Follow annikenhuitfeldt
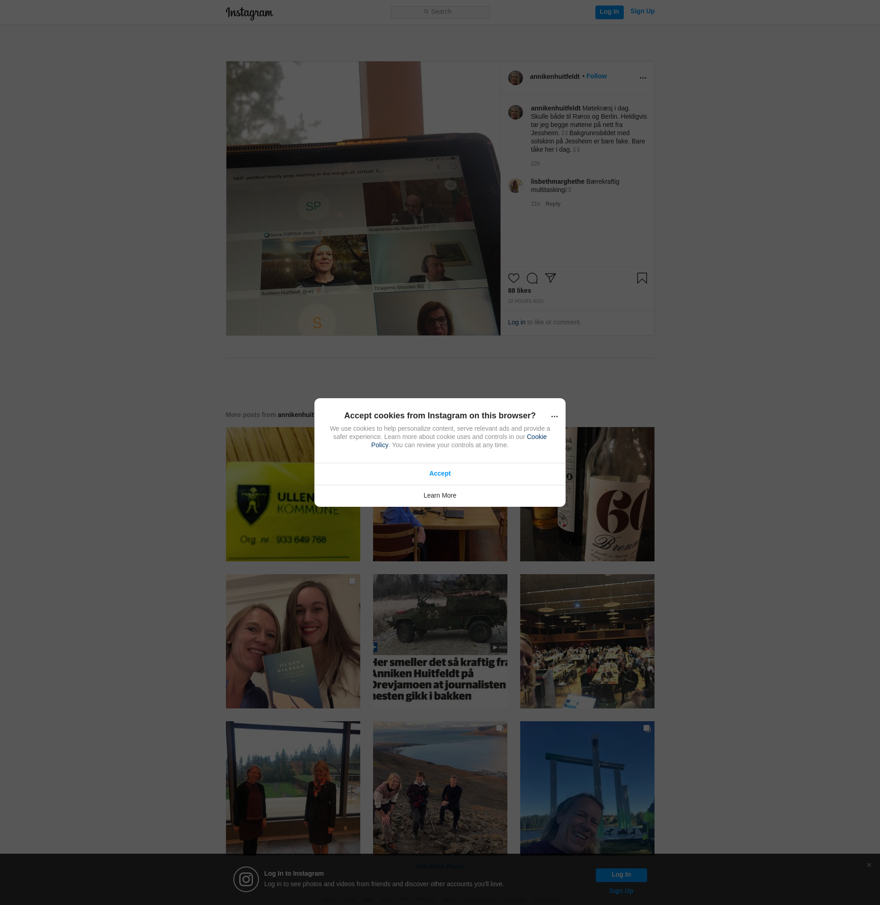 tap(596, 76)
